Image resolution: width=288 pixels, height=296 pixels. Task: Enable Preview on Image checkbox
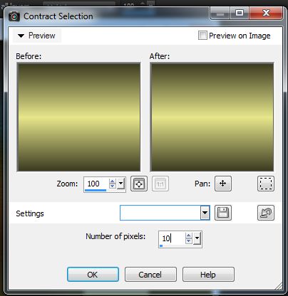tap(202, 36)
